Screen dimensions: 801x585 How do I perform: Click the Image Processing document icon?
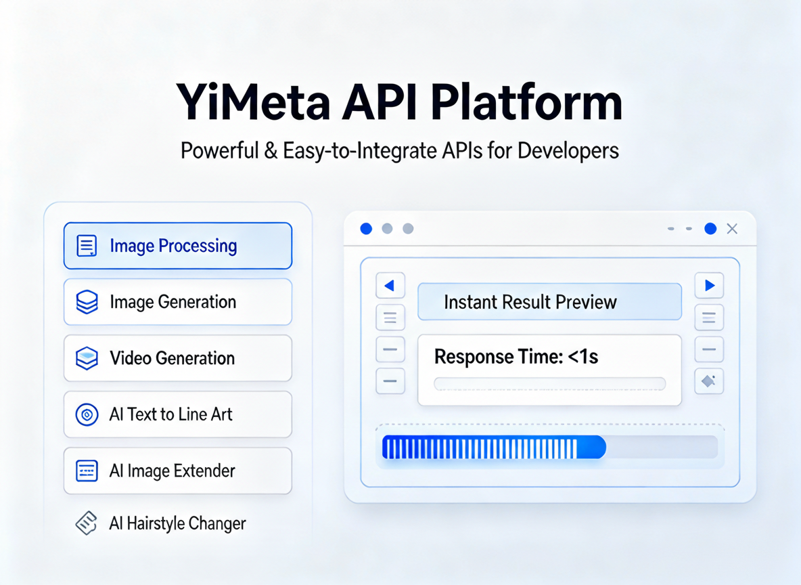click(87, 246)
